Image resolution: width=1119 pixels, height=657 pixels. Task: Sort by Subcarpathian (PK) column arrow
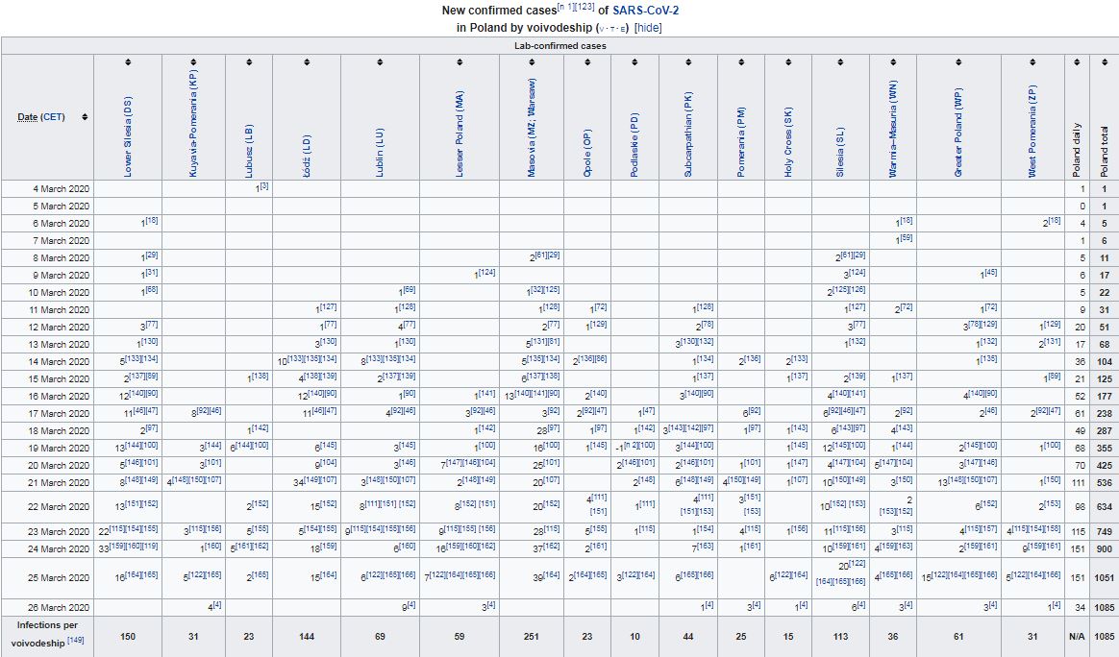tap(688, 62)
